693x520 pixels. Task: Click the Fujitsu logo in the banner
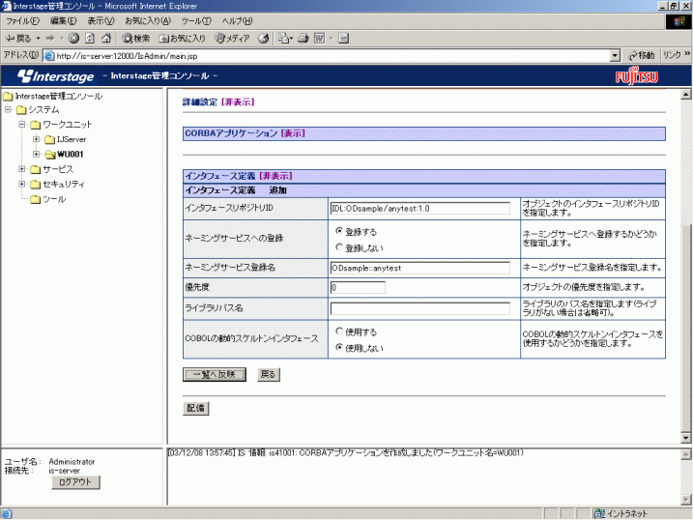pyautogui.click(x=636, y=76)
